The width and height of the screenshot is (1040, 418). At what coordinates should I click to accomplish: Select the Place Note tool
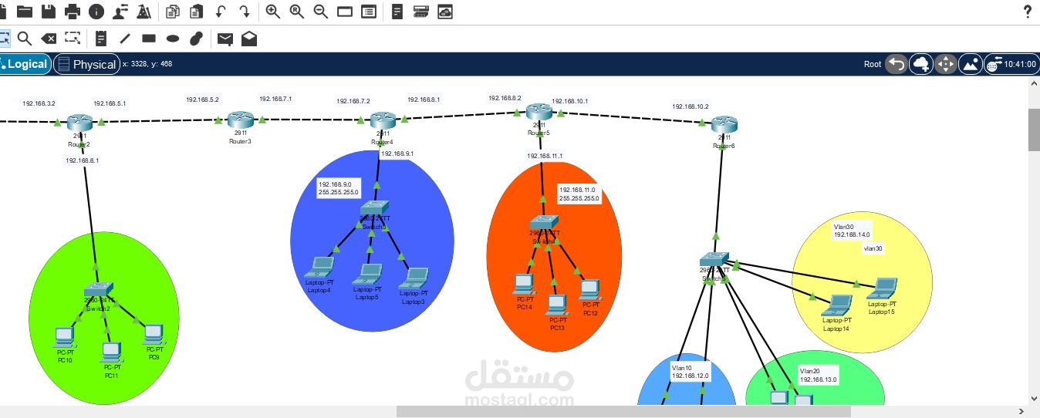pos(101,38)
